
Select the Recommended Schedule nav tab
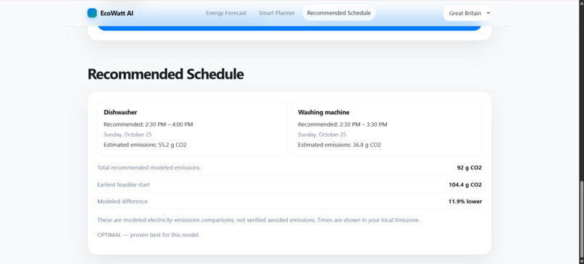(x=339, y=13)
